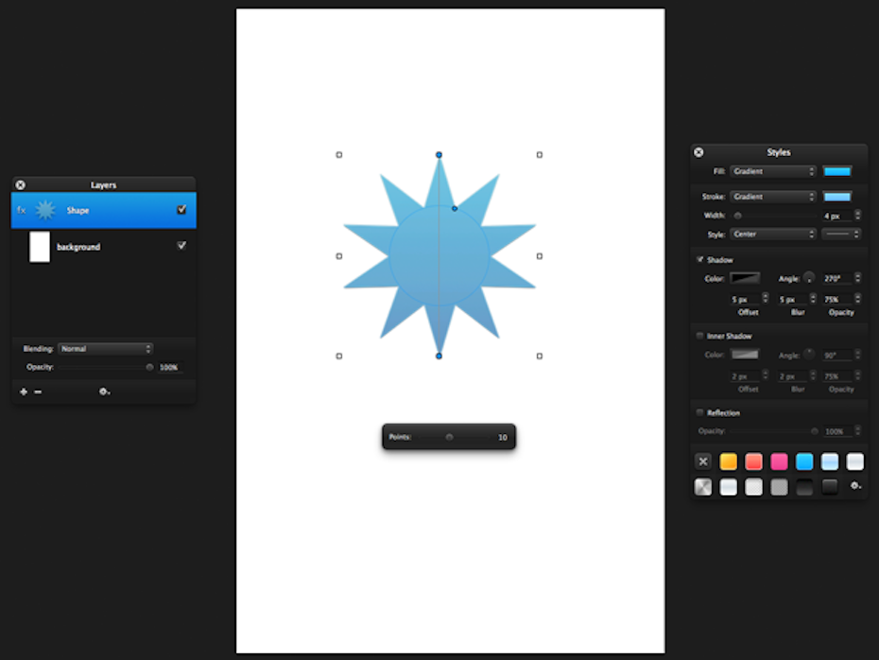The height and width of the screenshot is (660, 879).
Task: Open the Blending mode dropdown
Action: 105,349
